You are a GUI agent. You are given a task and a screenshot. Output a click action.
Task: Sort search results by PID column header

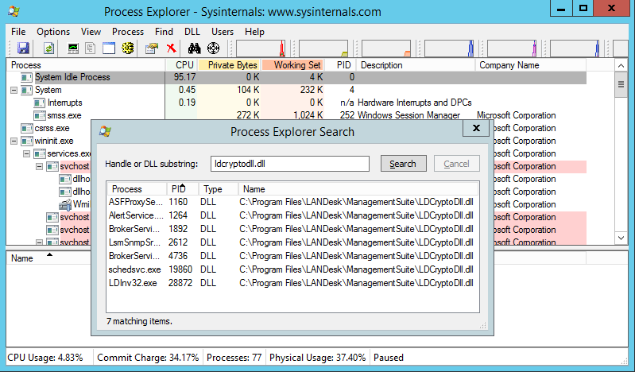(x=178, y=190)
